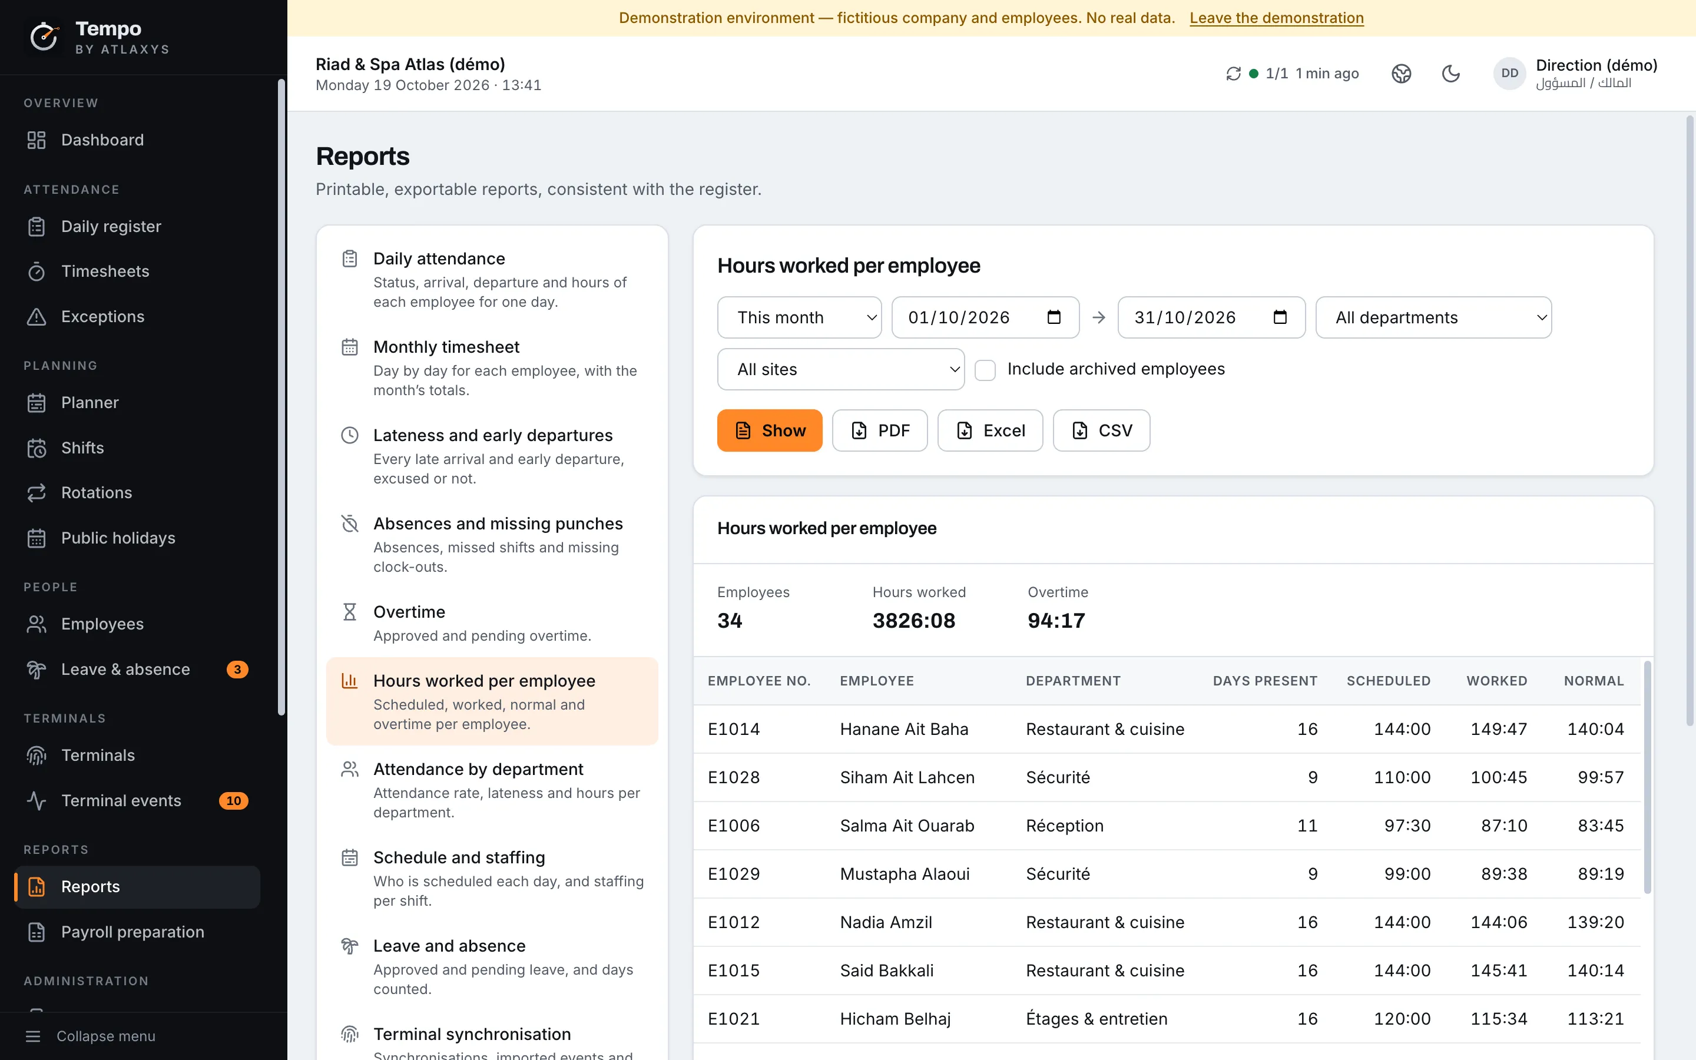Click employee number E1028
This screenshot has height=1060, width=1696.
pyautogui.click(x=734, y=777)
